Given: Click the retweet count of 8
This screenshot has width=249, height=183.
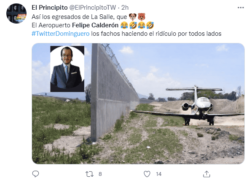Looking at the screenshot, I should pos(100,174).
